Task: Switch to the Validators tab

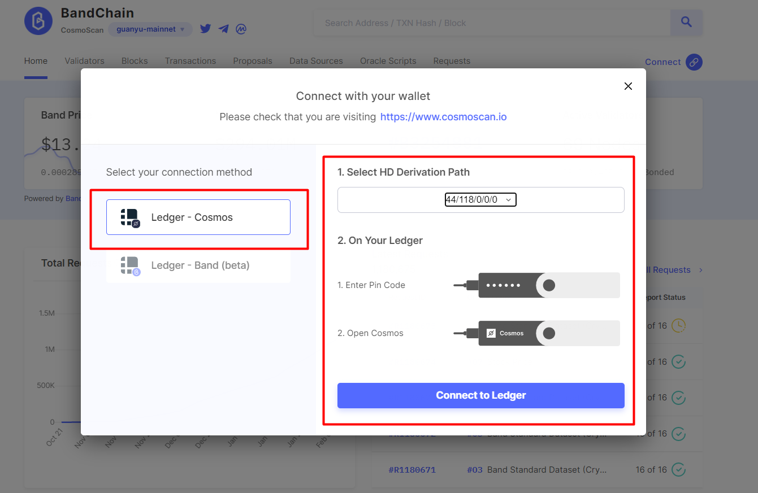Action: coord(84,60)
